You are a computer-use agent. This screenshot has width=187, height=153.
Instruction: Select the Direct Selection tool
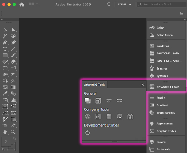(13, 30)
